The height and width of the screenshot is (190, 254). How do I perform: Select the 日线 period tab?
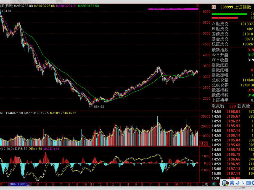click(x=205, y=184)
